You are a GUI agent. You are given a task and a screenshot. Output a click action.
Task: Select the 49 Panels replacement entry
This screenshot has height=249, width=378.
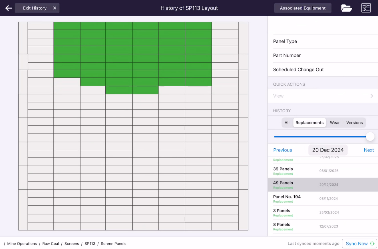click(x=323, y=185)
